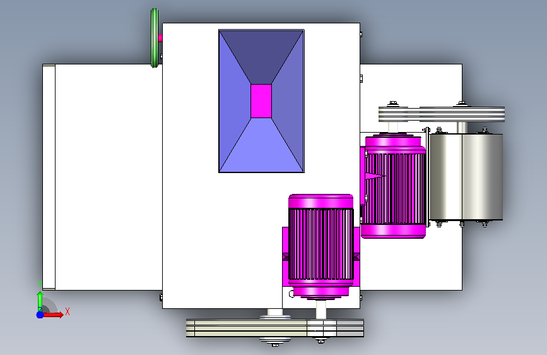Click the blue Z axis ball of the triad
This screenshot has width=547, height=355.
[x=40, y=315]
